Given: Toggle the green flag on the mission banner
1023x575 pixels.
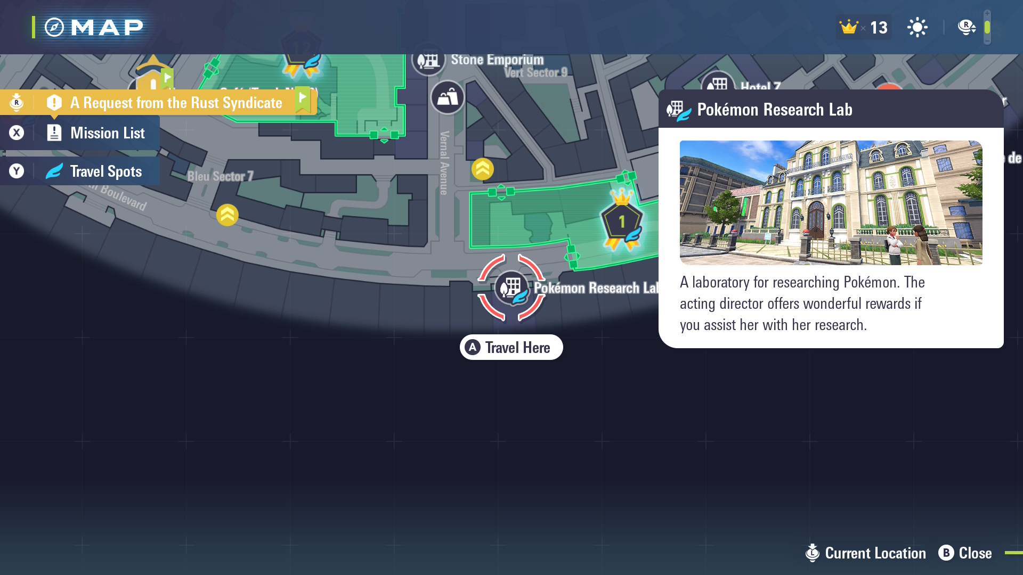Looking at the screenshot, I should [x=303, y=99].
